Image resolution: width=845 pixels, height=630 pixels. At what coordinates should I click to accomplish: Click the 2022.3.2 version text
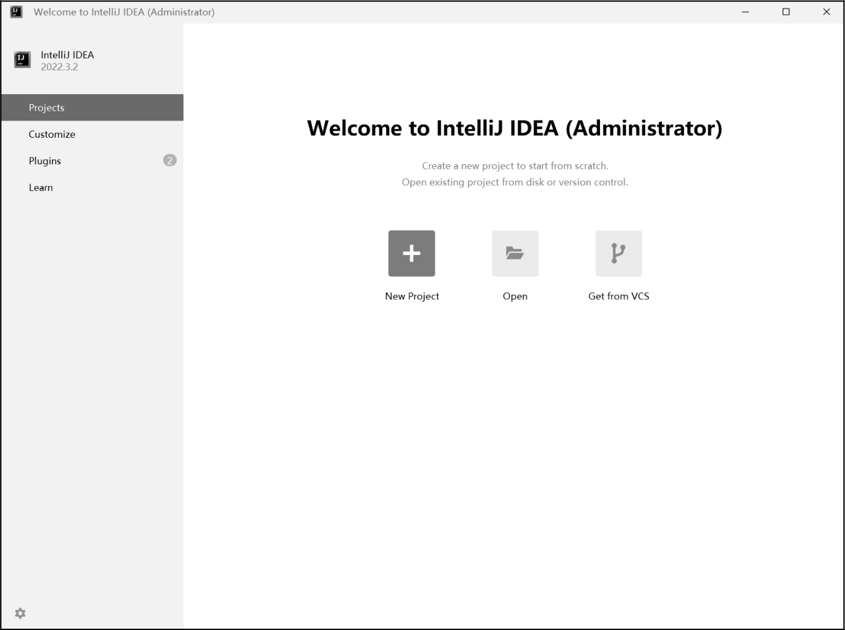[59, 67]
